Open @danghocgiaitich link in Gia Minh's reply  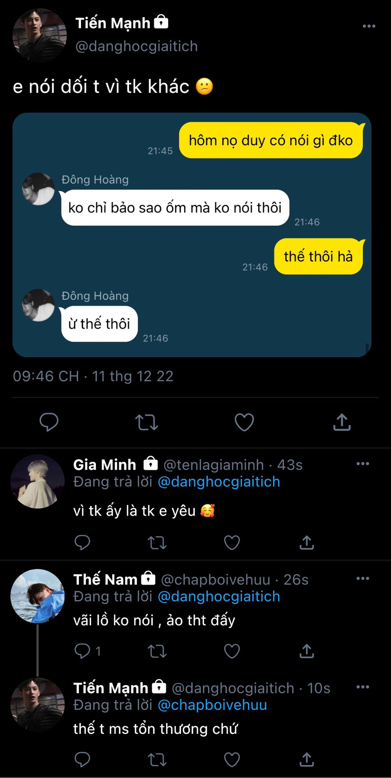[x=219, y=482]
